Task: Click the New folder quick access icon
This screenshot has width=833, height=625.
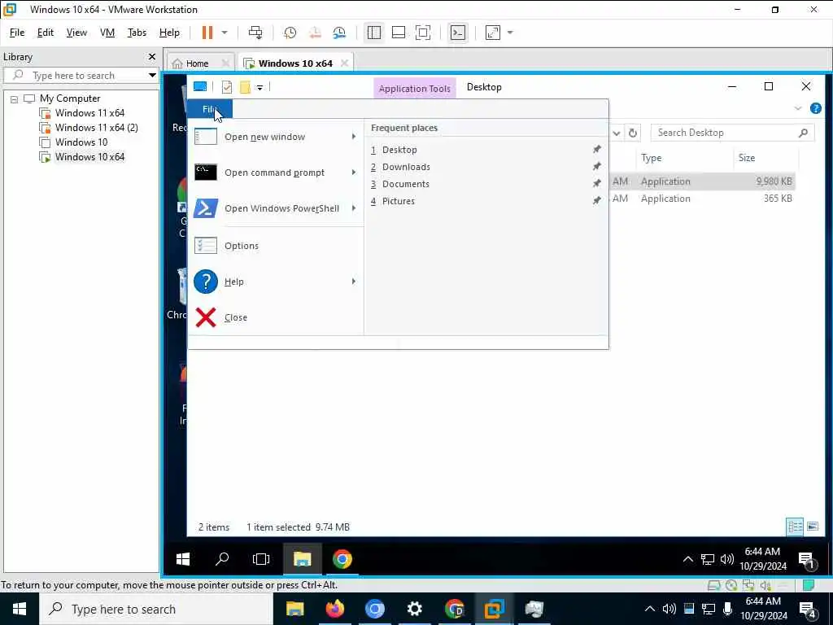Action: 245,86
